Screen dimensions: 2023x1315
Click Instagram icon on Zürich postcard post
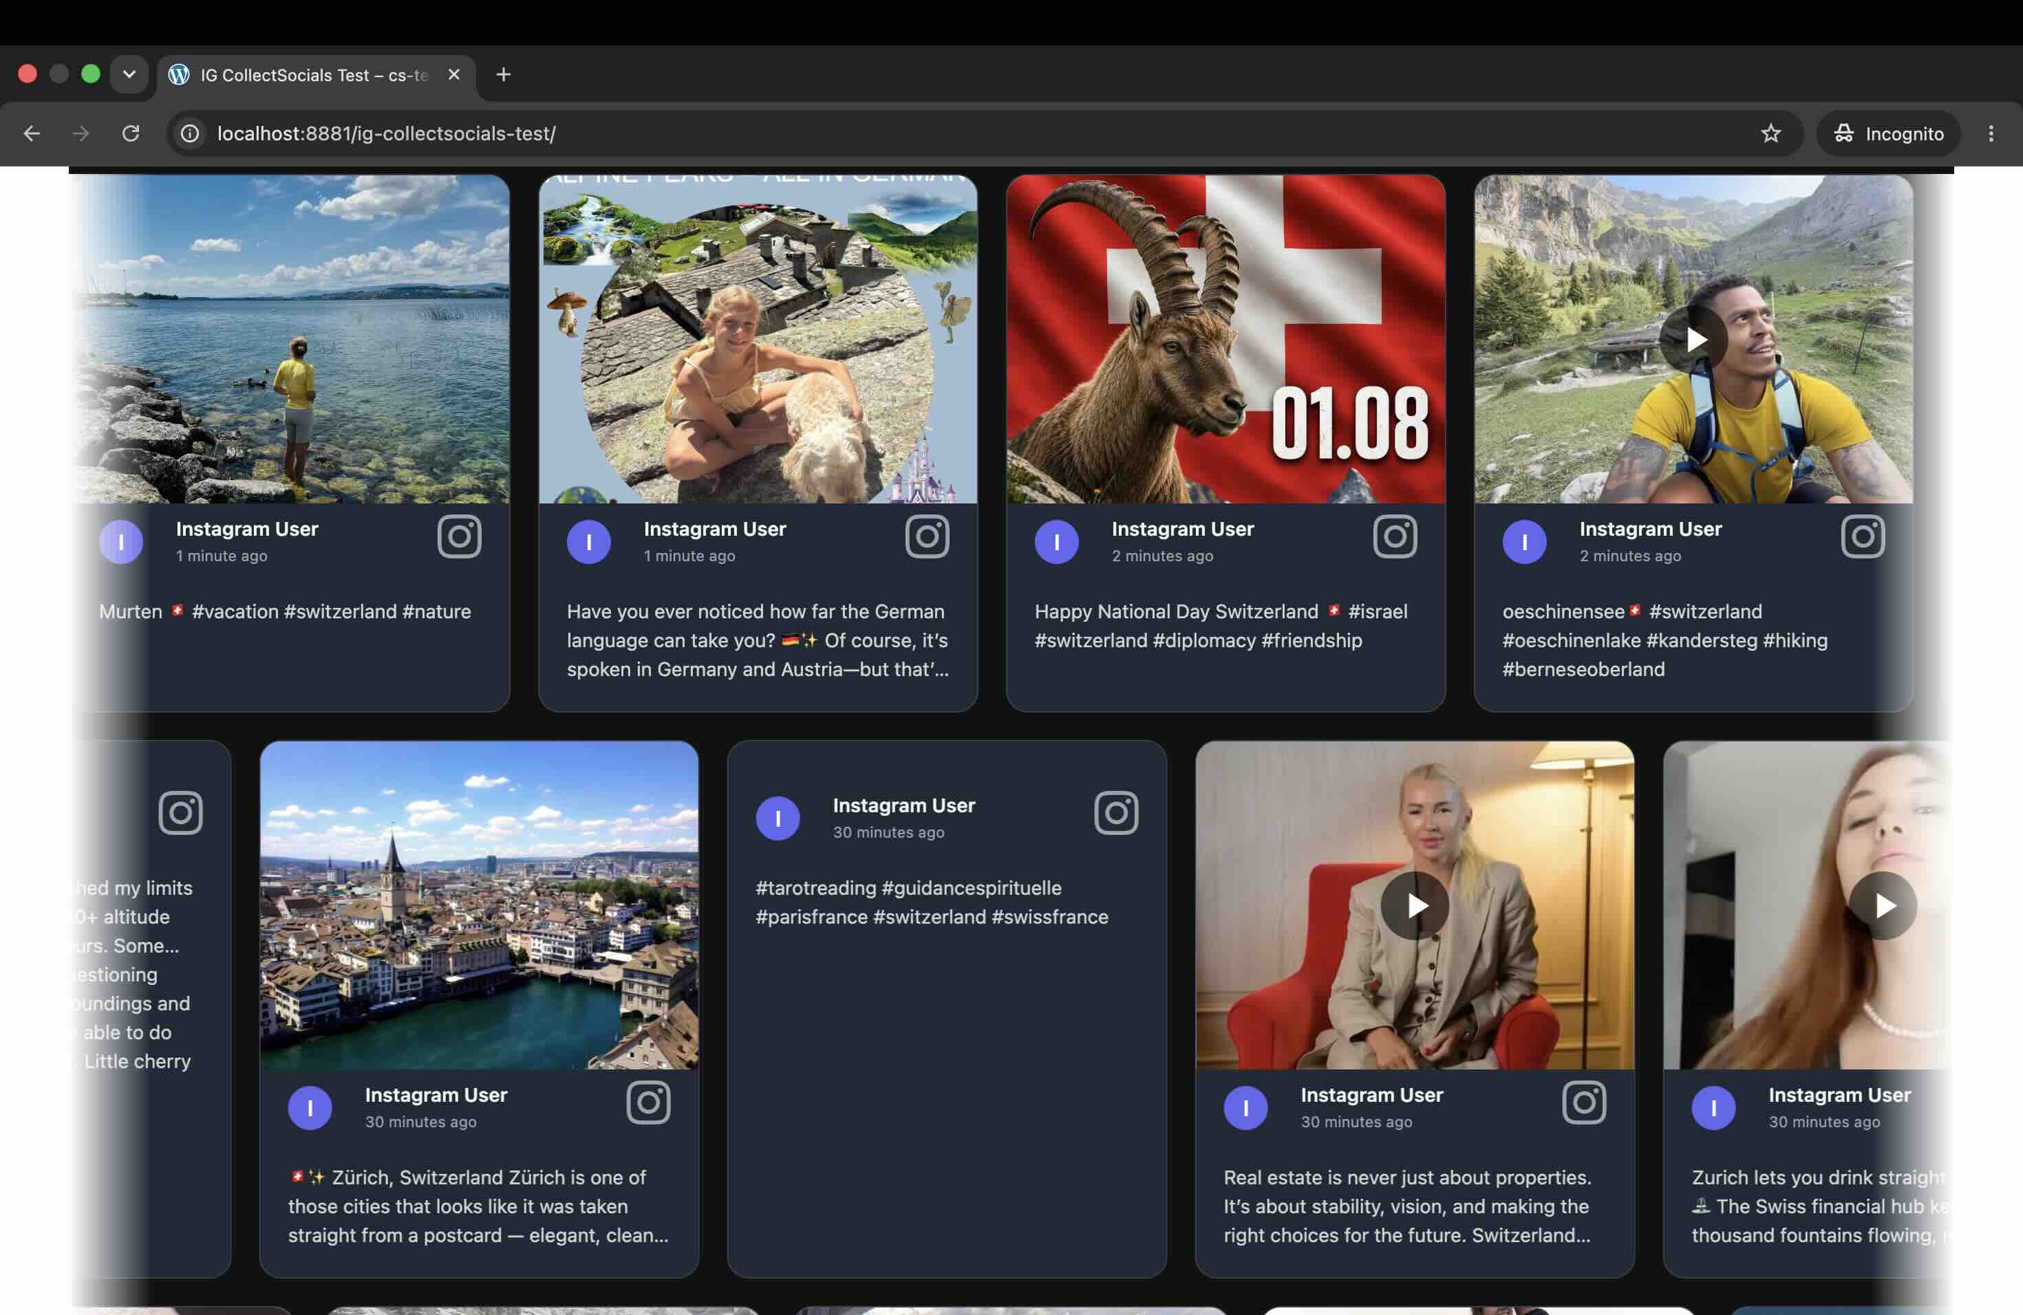[x=647, y=1102]
